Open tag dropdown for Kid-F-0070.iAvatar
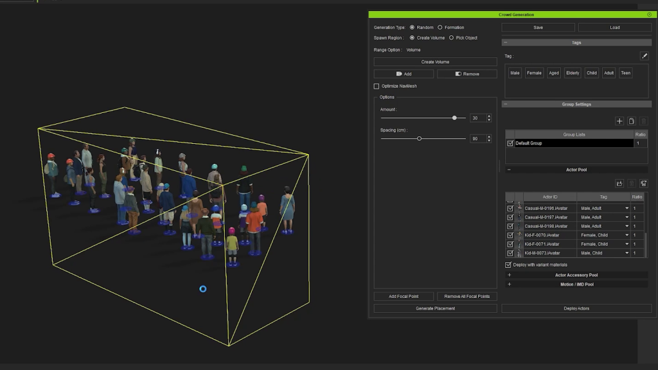Viewport: 658px width, 370px height. tap(627, 235)
